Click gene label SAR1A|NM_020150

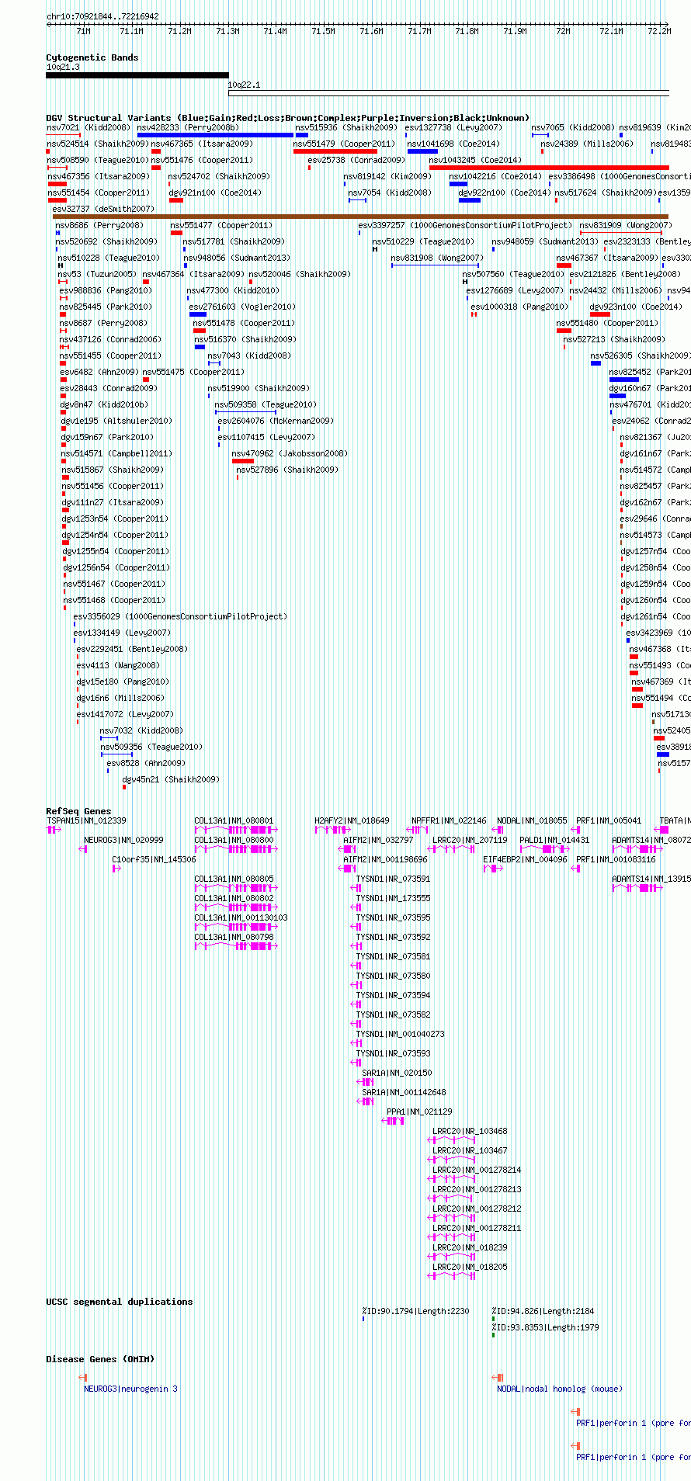tap(397, 1073)
